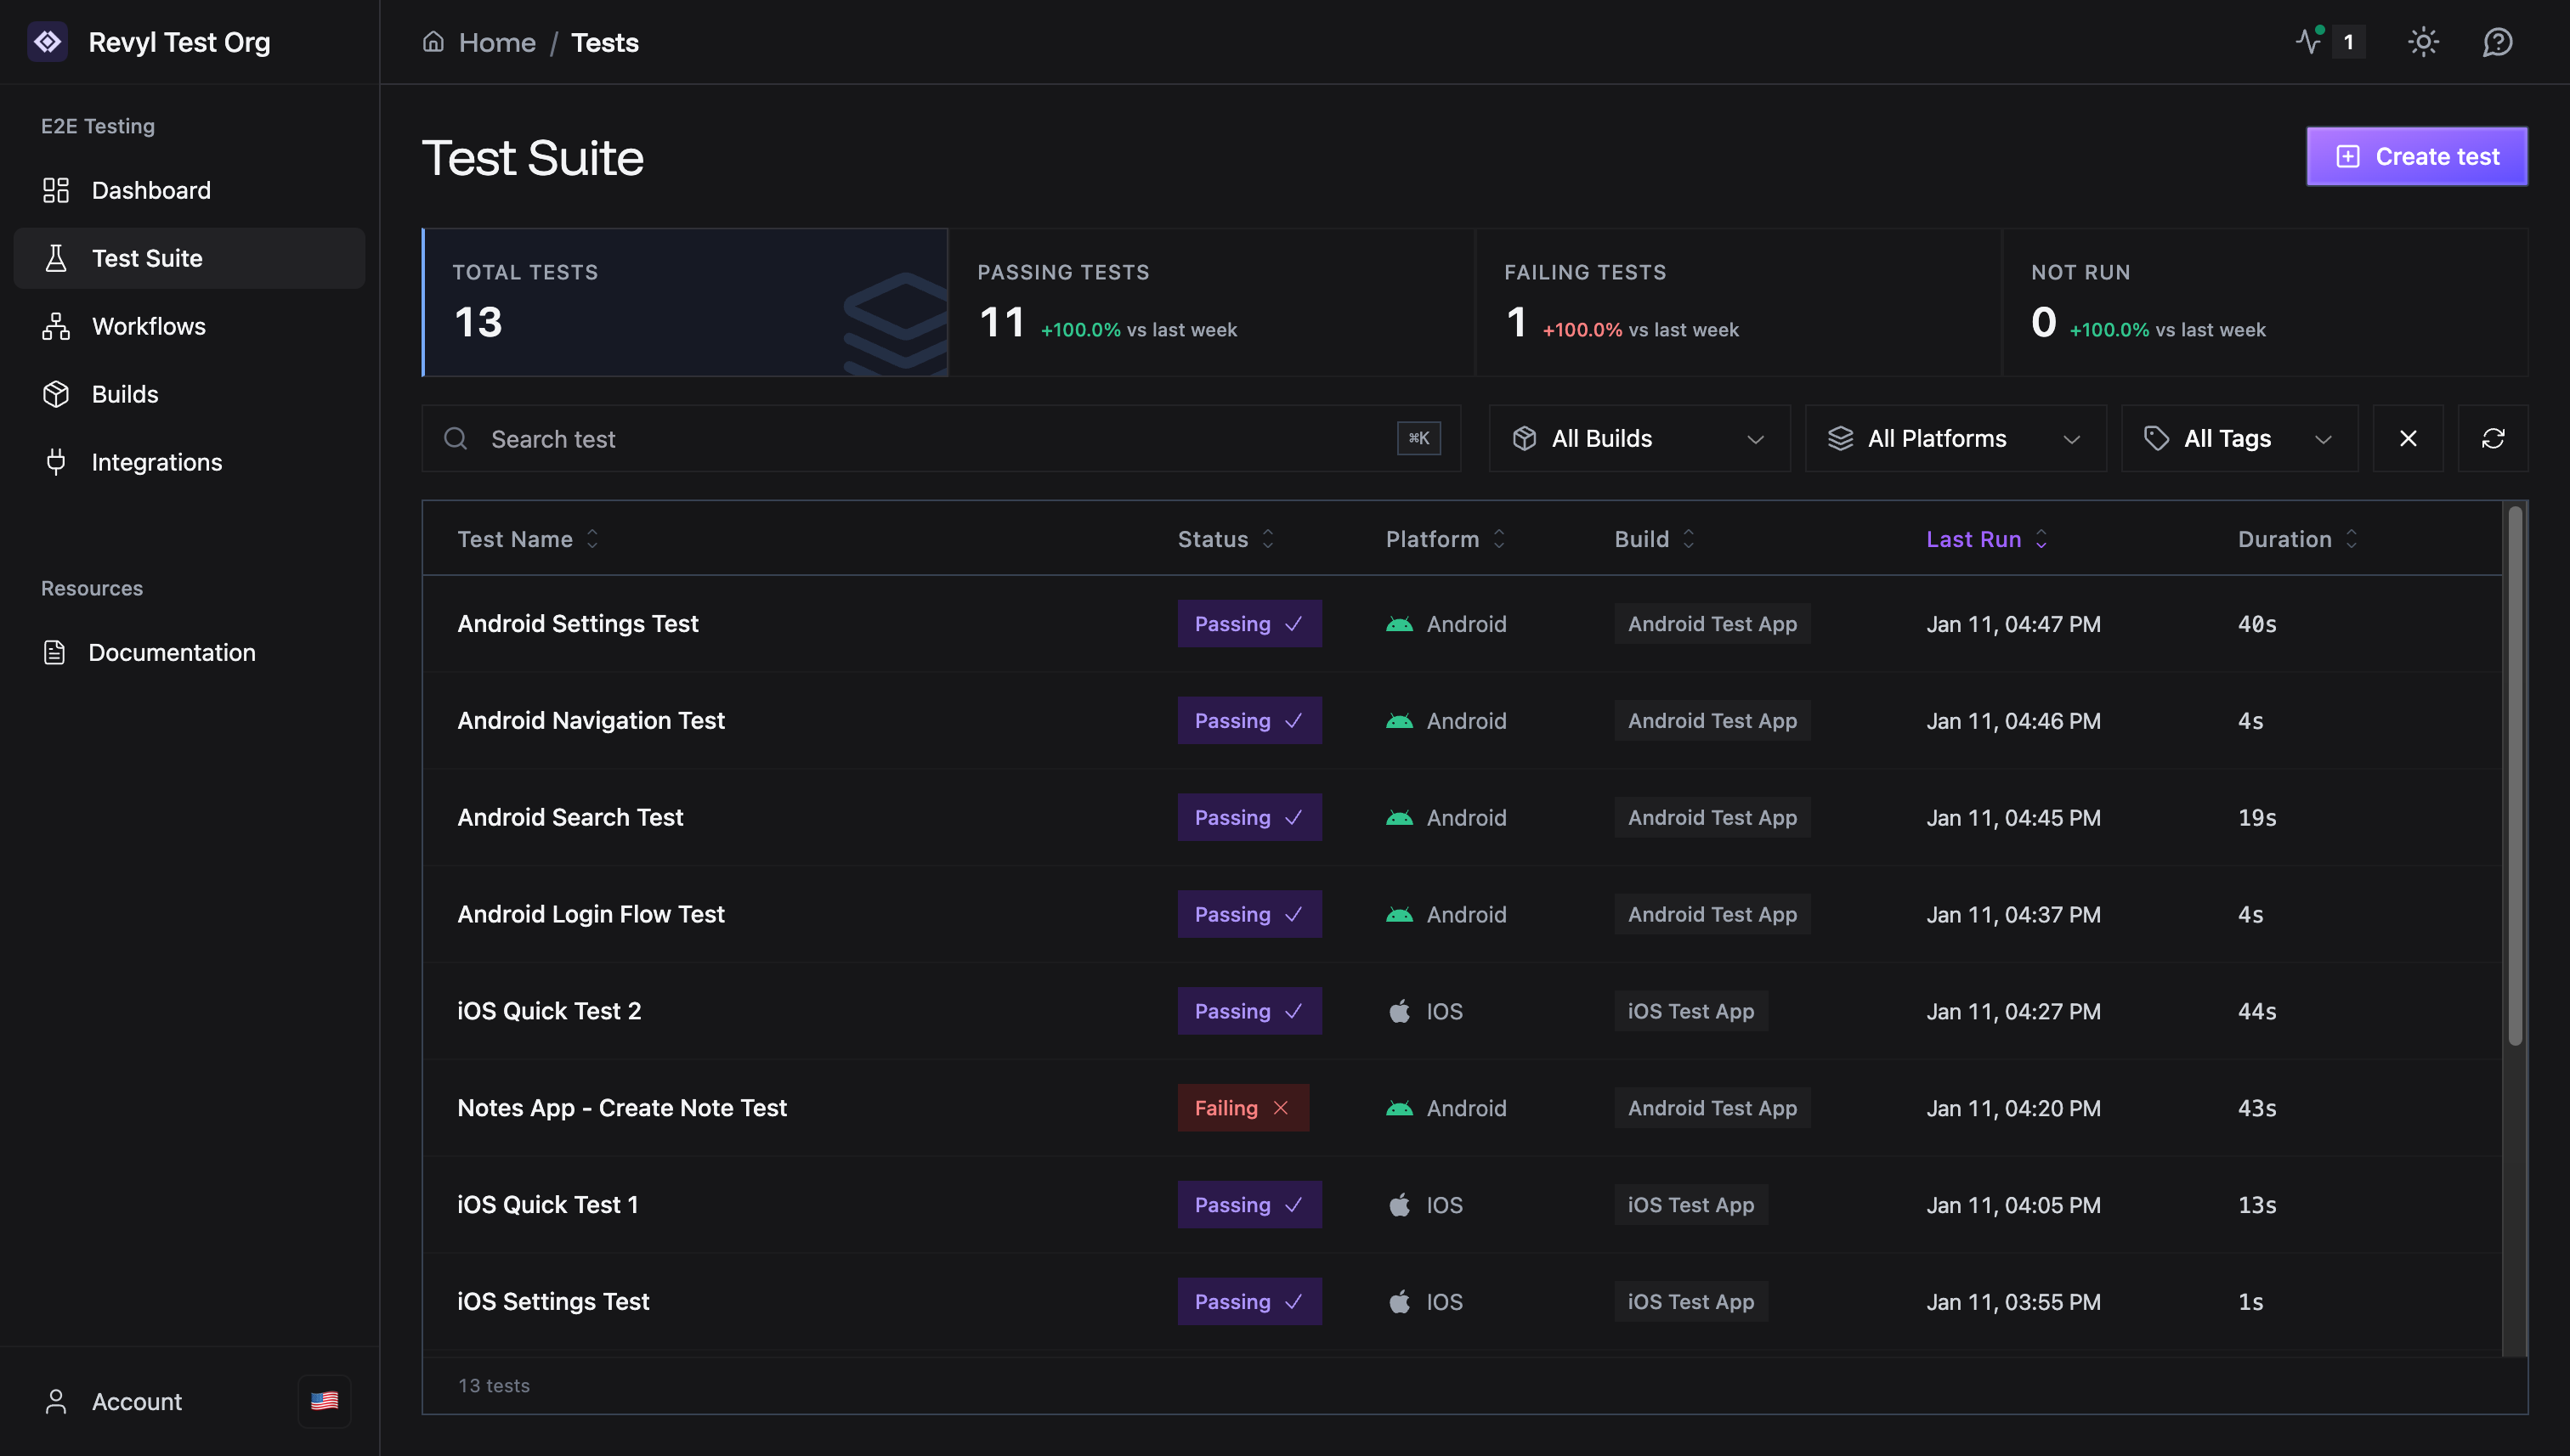Select the Builds cube icon

[55, 393]
